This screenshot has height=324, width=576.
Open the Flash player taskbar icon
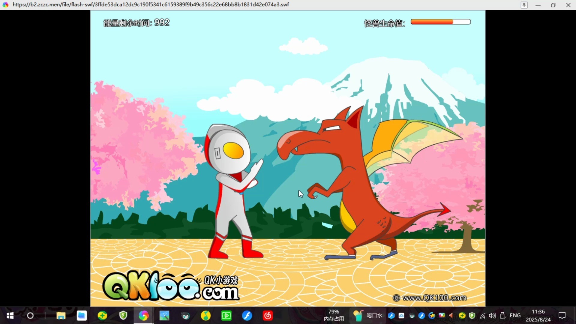coord(247,316)
